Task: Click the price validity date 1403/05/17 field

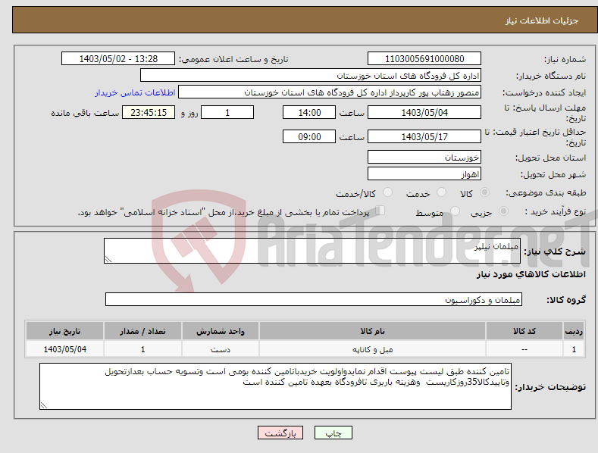Action: tap(424, 136)
